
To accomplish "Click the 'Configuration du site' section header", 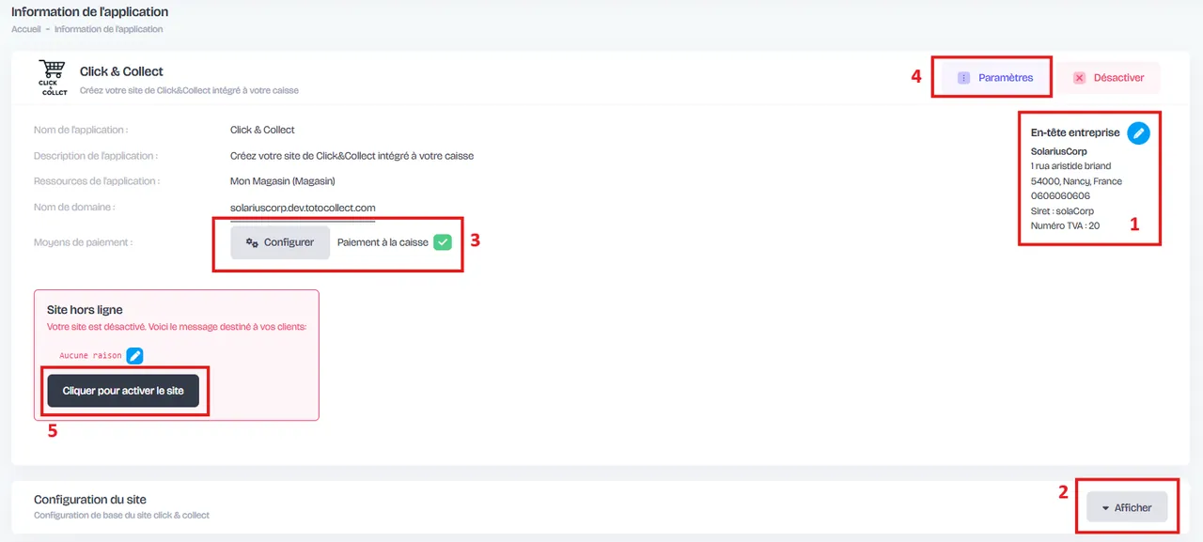I will (x=90, y=500).
